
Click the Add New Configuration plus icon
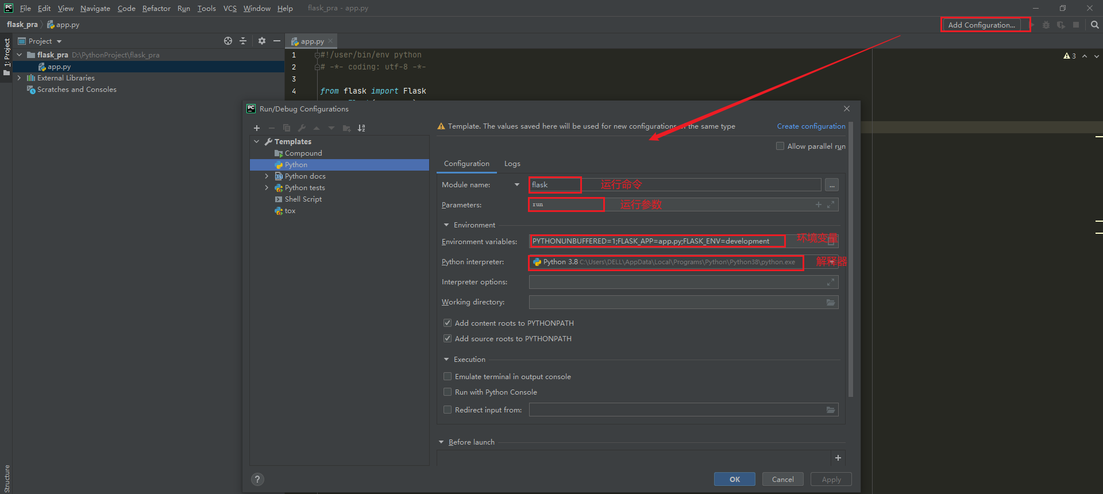pos(257,128)
